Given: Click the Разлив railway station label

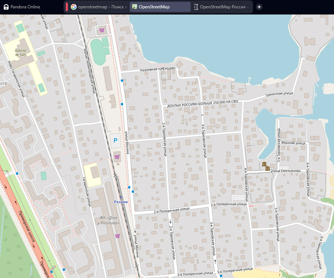Looking at the screenshot, I should tap(122, 202).
